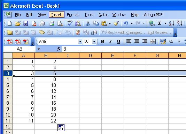
Task: Undo the last action with Undo arrow
Action: 126,23
